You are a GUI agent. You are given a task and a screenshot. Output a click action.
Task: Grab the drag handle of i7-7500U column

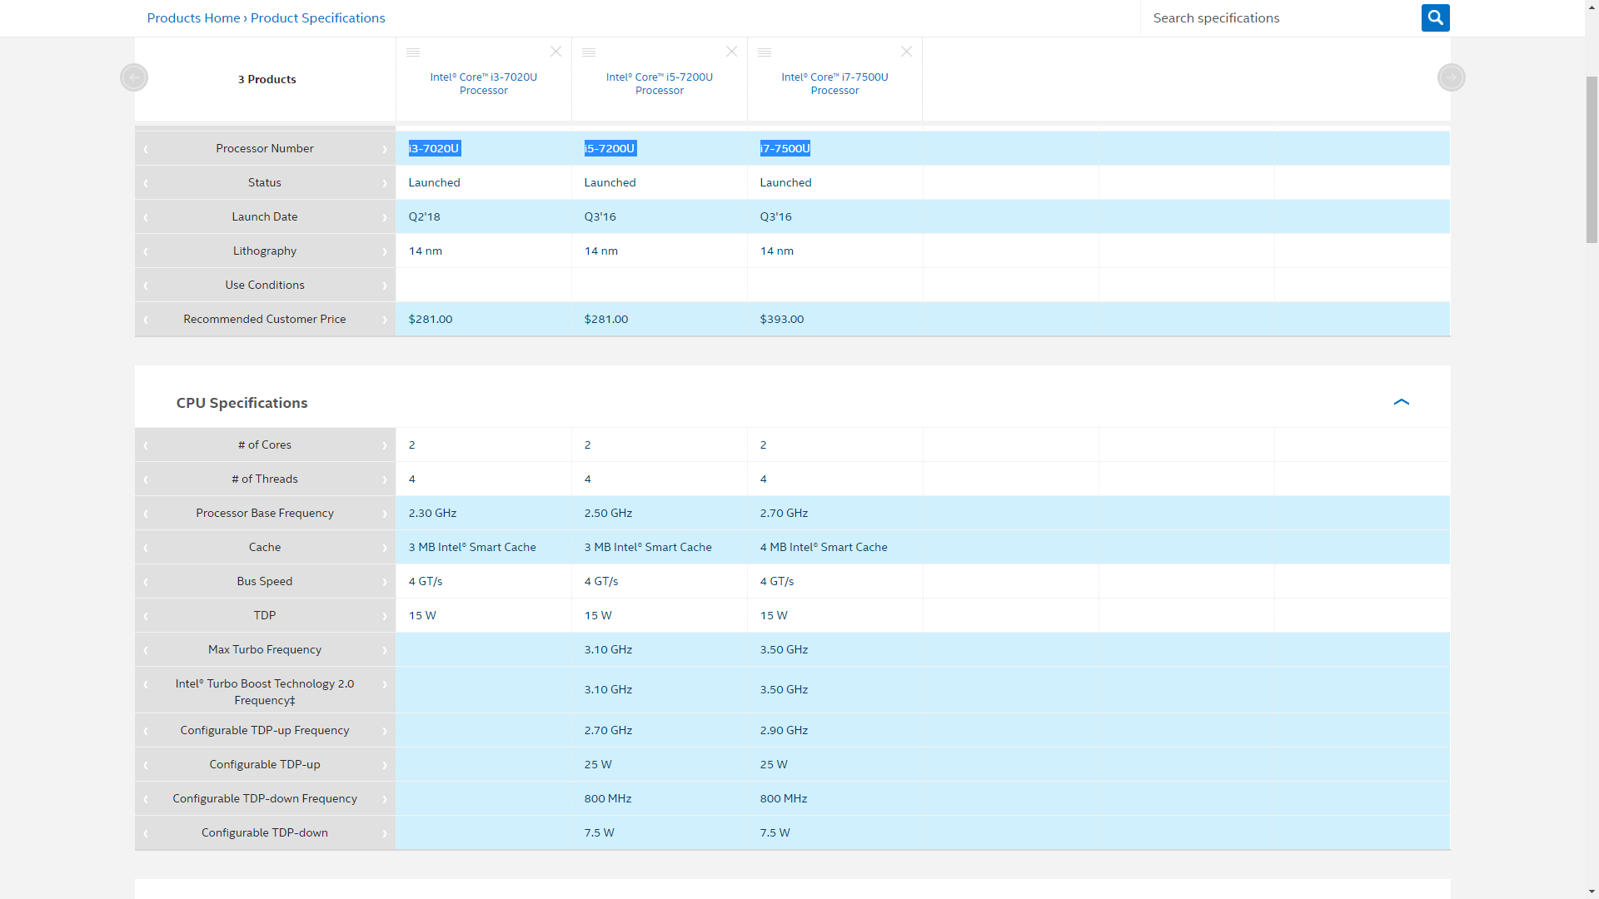coord(765,52)
